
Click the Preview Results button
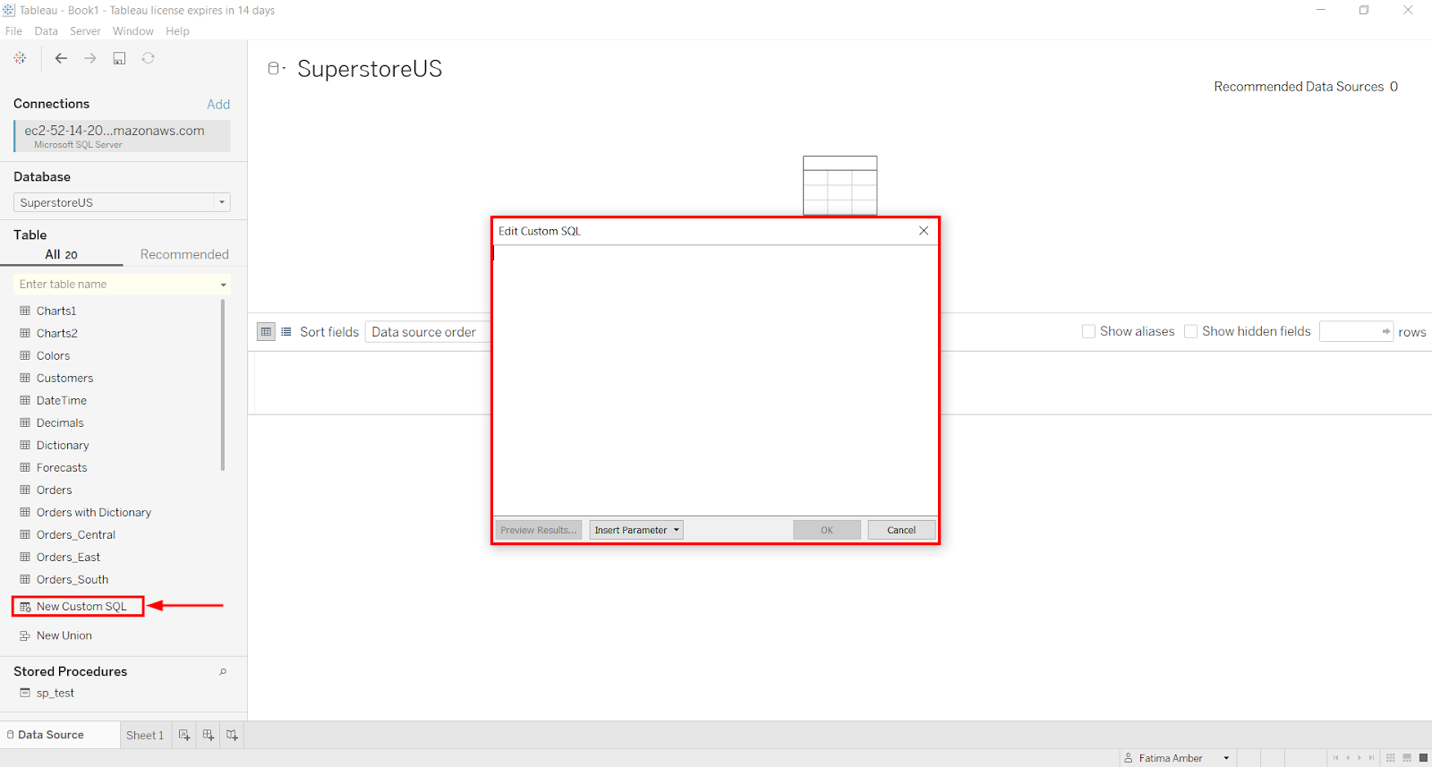[x=539, y=530]
